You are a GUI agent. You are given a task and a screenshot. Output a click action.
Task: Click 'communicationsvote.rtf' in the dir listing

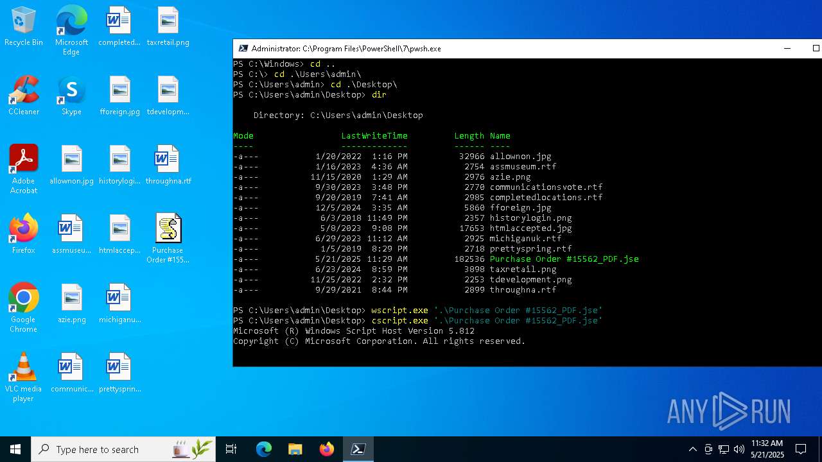coord(546,187)
